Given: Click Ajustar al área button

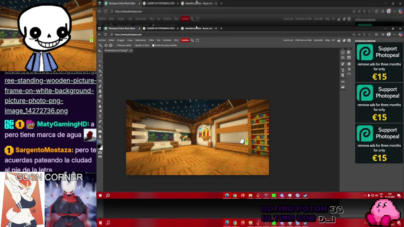Looking at the screenshot, I should pos(142,45).
